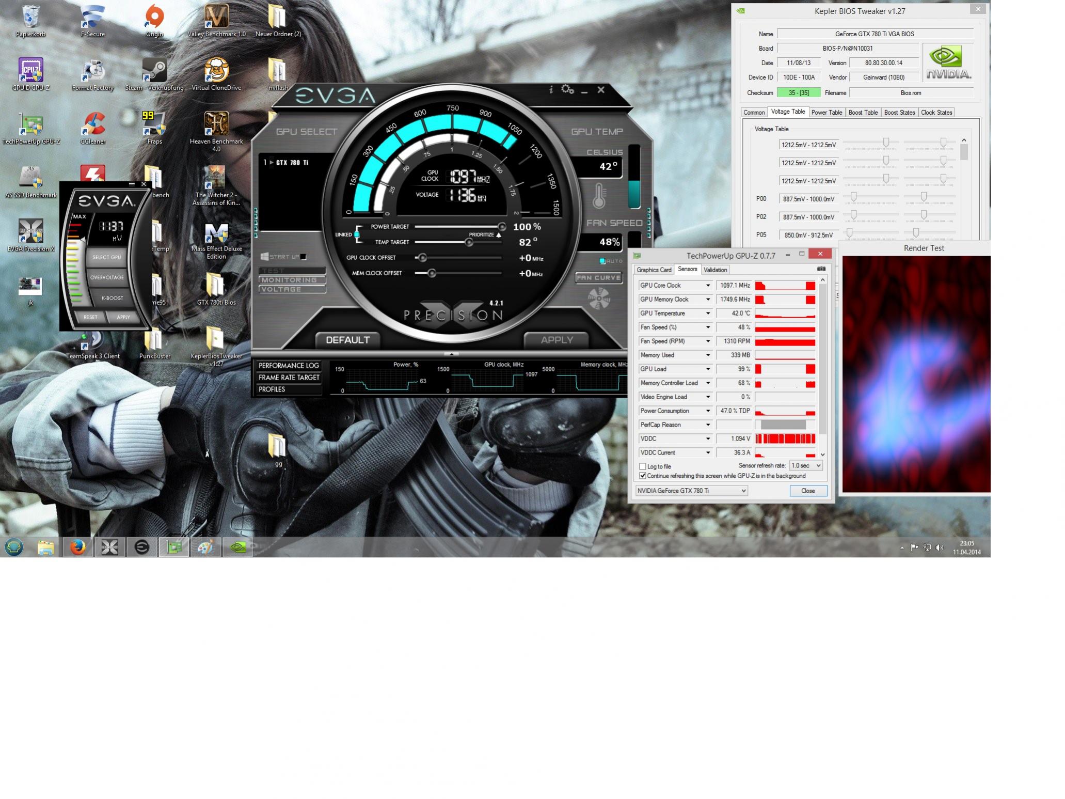Open the sensor refresh rate dropdown

[806, 465]
